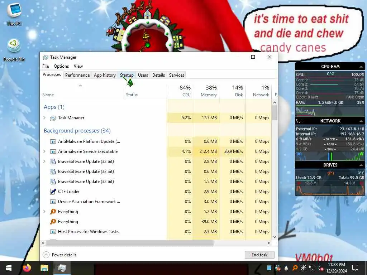Click the water drop tray icon
The width and height of the screenshot is (367, 275).
tap(286, 268)
